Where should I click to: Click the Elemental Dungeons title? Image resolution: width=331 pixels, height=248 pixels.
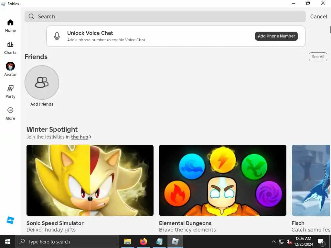click(185, 223)
